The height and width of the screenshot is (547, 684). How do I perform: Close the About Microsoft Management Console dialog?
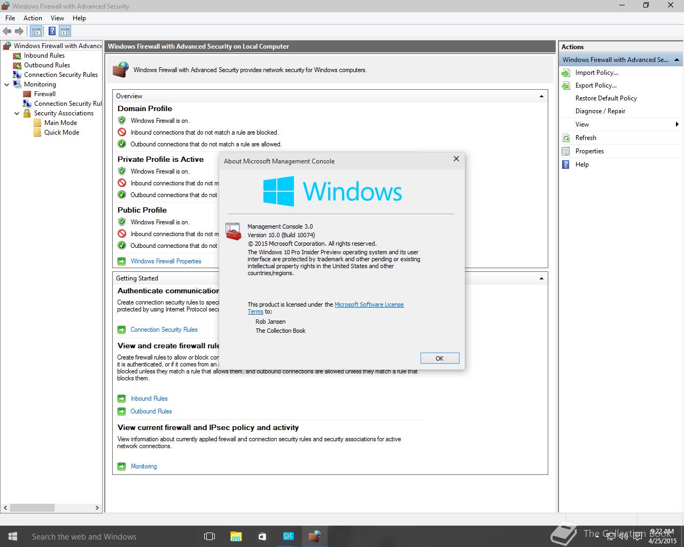coord(456,159)
